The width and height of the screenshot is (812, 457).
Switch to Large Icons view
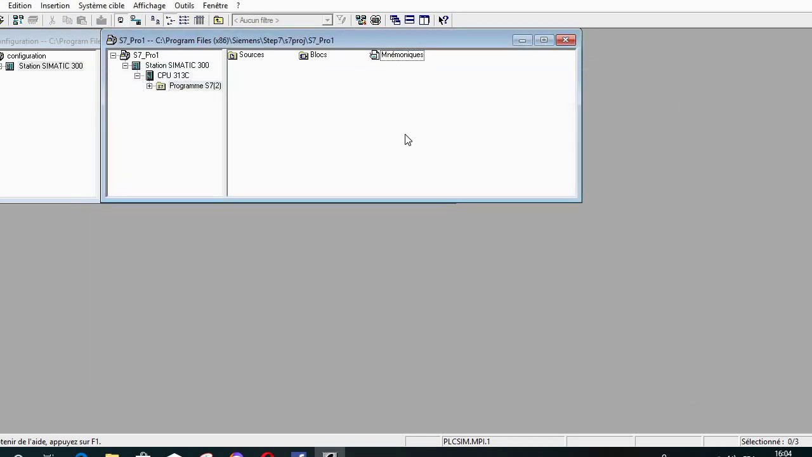tap(155, 20)
